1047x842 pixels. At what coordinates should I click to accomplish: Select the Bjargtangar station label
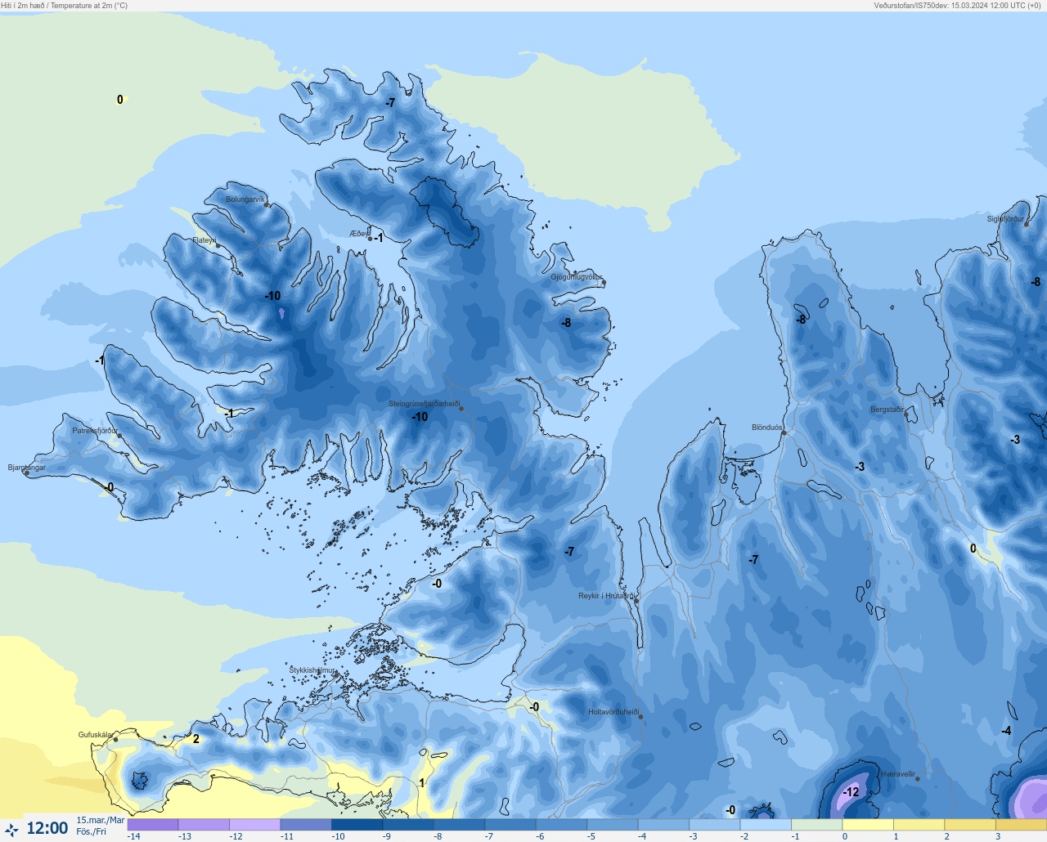click(27, 468)
